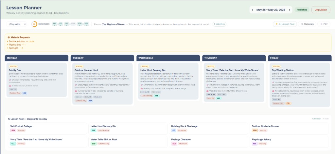Open the 8 objectives pill
Screen dimensions: 335x154
pos(220,24)
